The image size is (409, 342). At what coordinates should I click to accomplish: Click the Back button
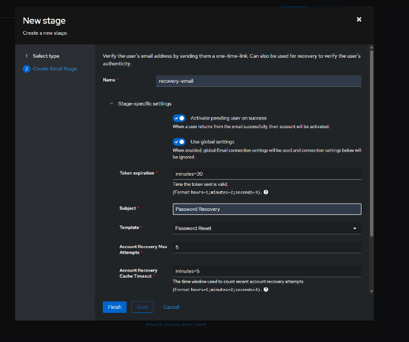[142, 307]
